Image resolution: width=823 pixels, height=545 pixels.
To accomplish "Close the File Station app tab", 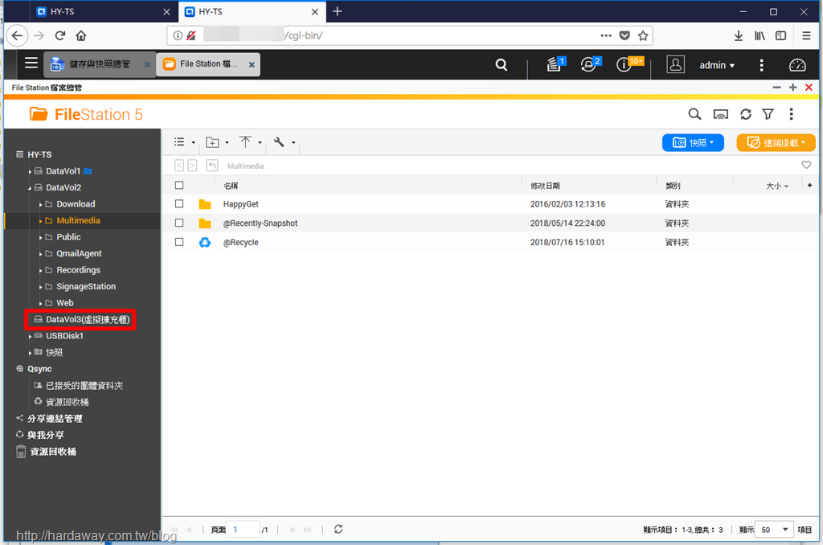I will click(252, 64).
